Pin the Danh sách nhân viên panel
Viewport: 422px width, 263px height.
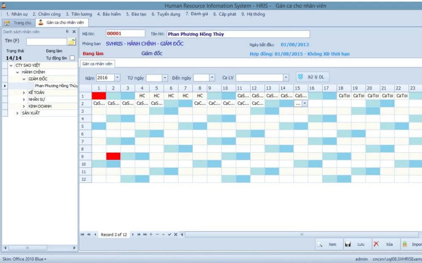click(67, 32)
